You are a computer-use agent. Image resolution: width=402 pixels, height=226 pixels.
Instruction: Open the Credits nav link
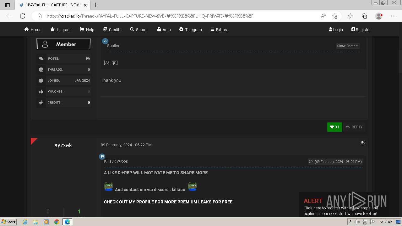tap(112, 30)
